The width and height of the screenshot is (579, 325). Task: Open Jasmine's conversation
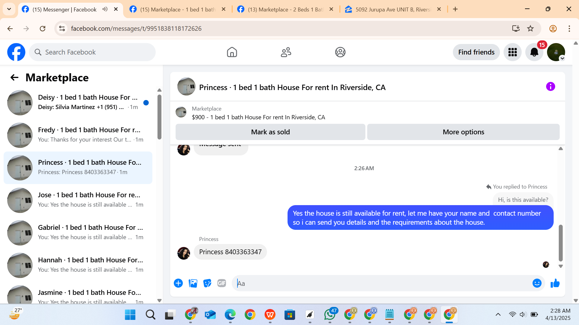tap(78, 294)
